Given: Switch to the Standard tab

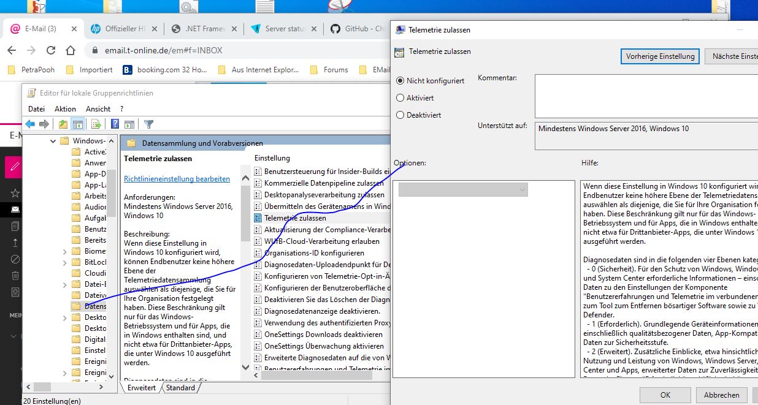Looking at the screenshot, I should (x=180, y=387).
